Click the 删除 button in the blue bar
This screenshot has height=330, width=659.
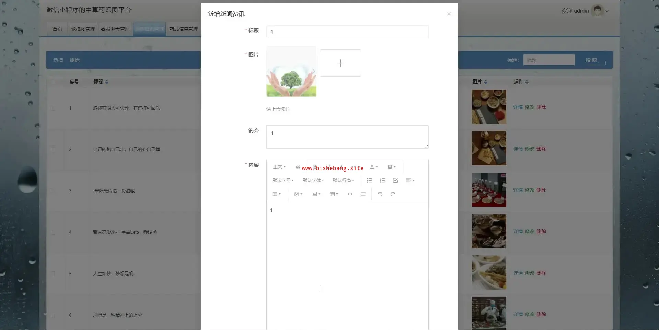point(74,60)
